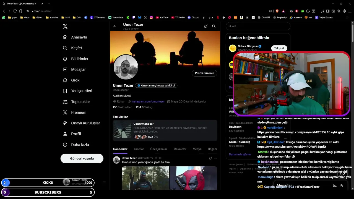
Task: Select Yanıtlar tab
Action: coord(139,149)
